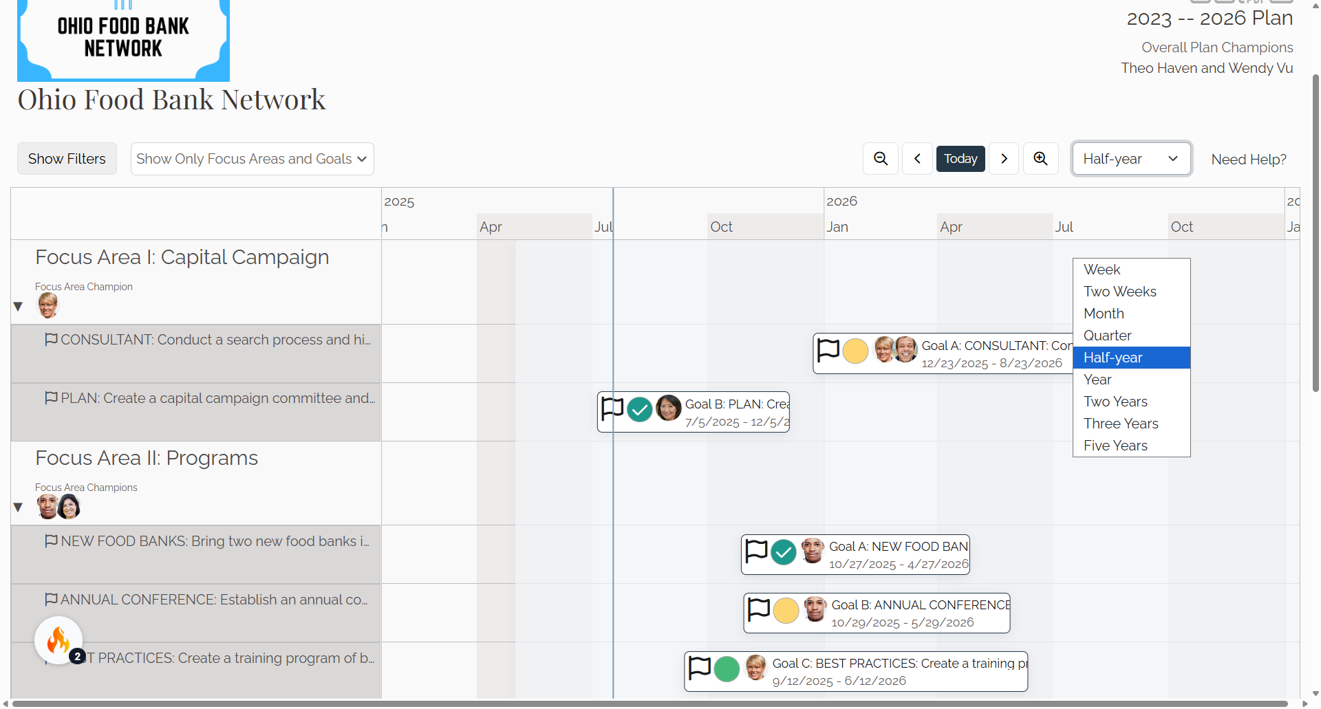The width and height of the screenshot is (1321, 709).
Task: Click the Show Filters button
Action: (67, 159)
